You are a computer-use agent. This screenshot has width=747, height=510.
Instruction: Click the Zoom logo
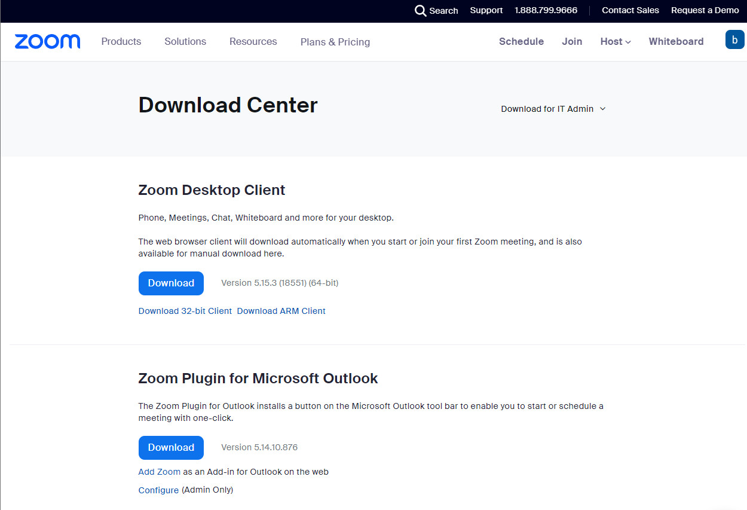click(48, 41)
